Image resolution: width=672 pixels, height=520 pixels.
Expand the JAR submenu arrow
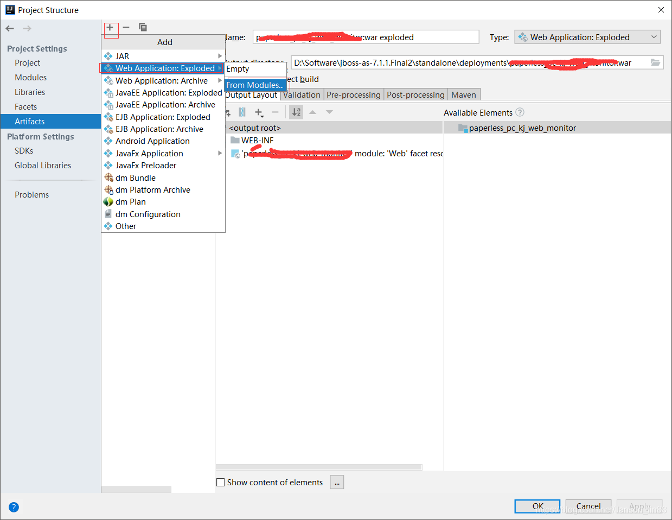click(x=220, y=56)
